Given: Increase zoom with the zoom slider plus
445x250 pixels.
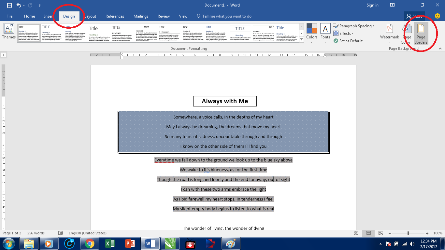Looking at the screenshot, I should point(426,233).
